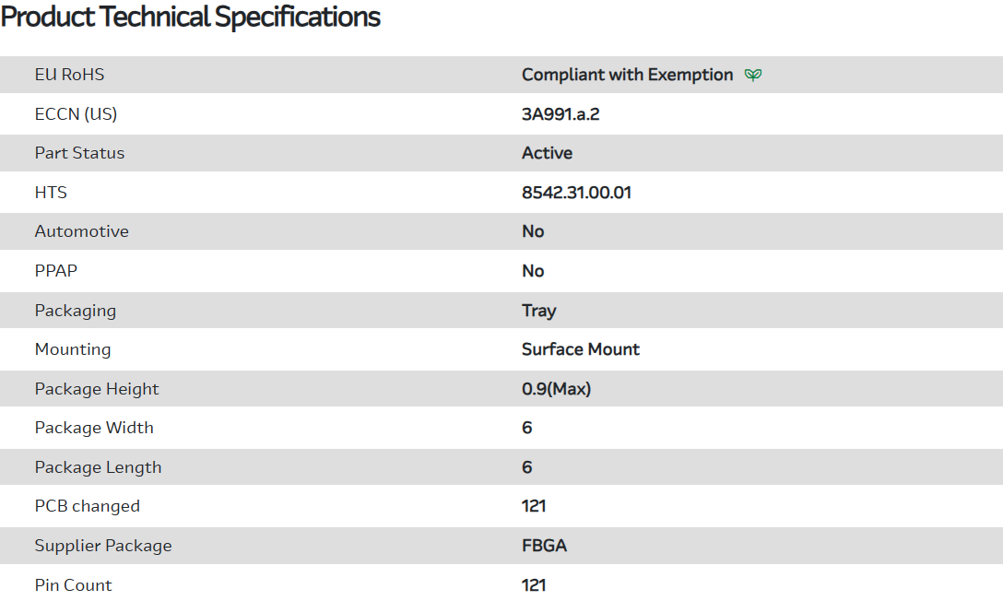Click the Package Height label
Viewport: 1003px width, 601px height.
pos(97,389)
